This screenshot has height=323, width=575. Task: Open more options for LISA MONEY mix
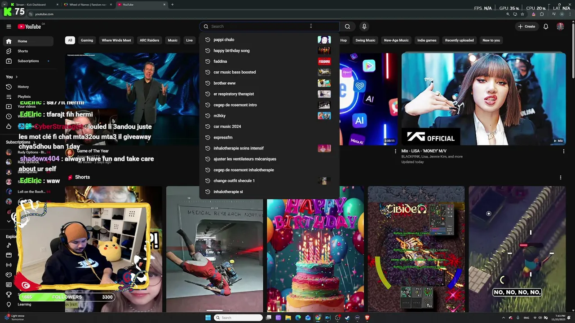(x=563, y=152)
